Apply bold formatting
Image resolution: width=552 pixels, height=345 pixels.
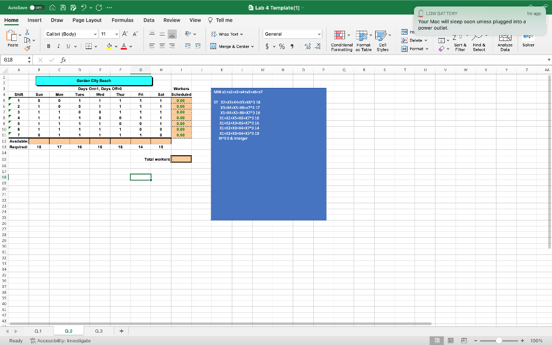49,47
